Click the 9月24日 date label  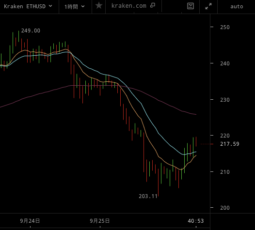(x=30, y=221)
